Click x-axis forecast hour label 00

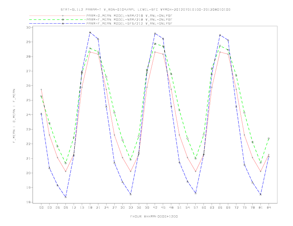point(41,208)
